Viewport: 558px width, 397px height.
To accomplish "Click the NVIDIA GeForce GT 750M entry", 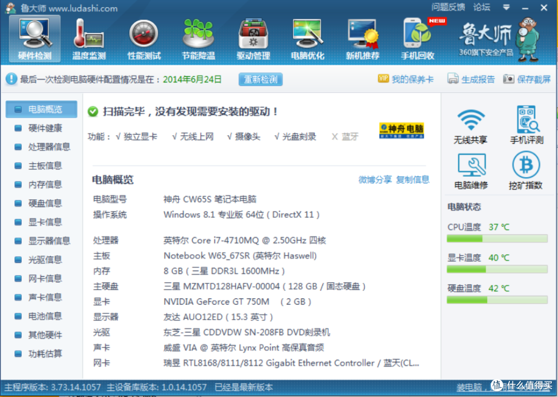I will point(237,301).
